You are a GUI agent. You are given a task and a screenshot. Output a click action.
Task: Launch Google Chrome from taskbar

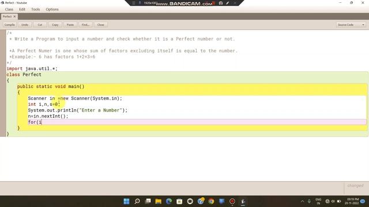tap(212, 201)
